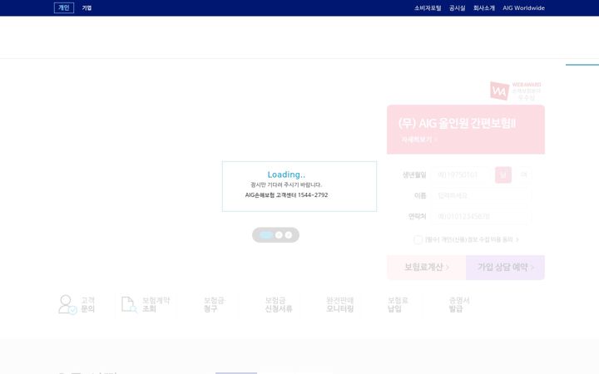Expand the 개인(신용)정보 동의 details arrow
This screenshot has width=599, height=374.
(517, 239)
